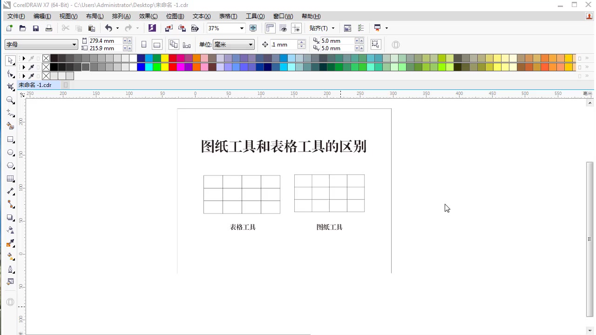
Task: Toggle full-screen preview
Action: (x=253, y=28)
